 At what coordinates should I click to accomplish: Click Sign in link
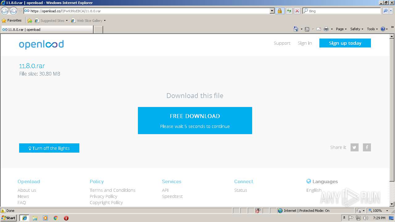pyautogui.click(x=305, y=43)
